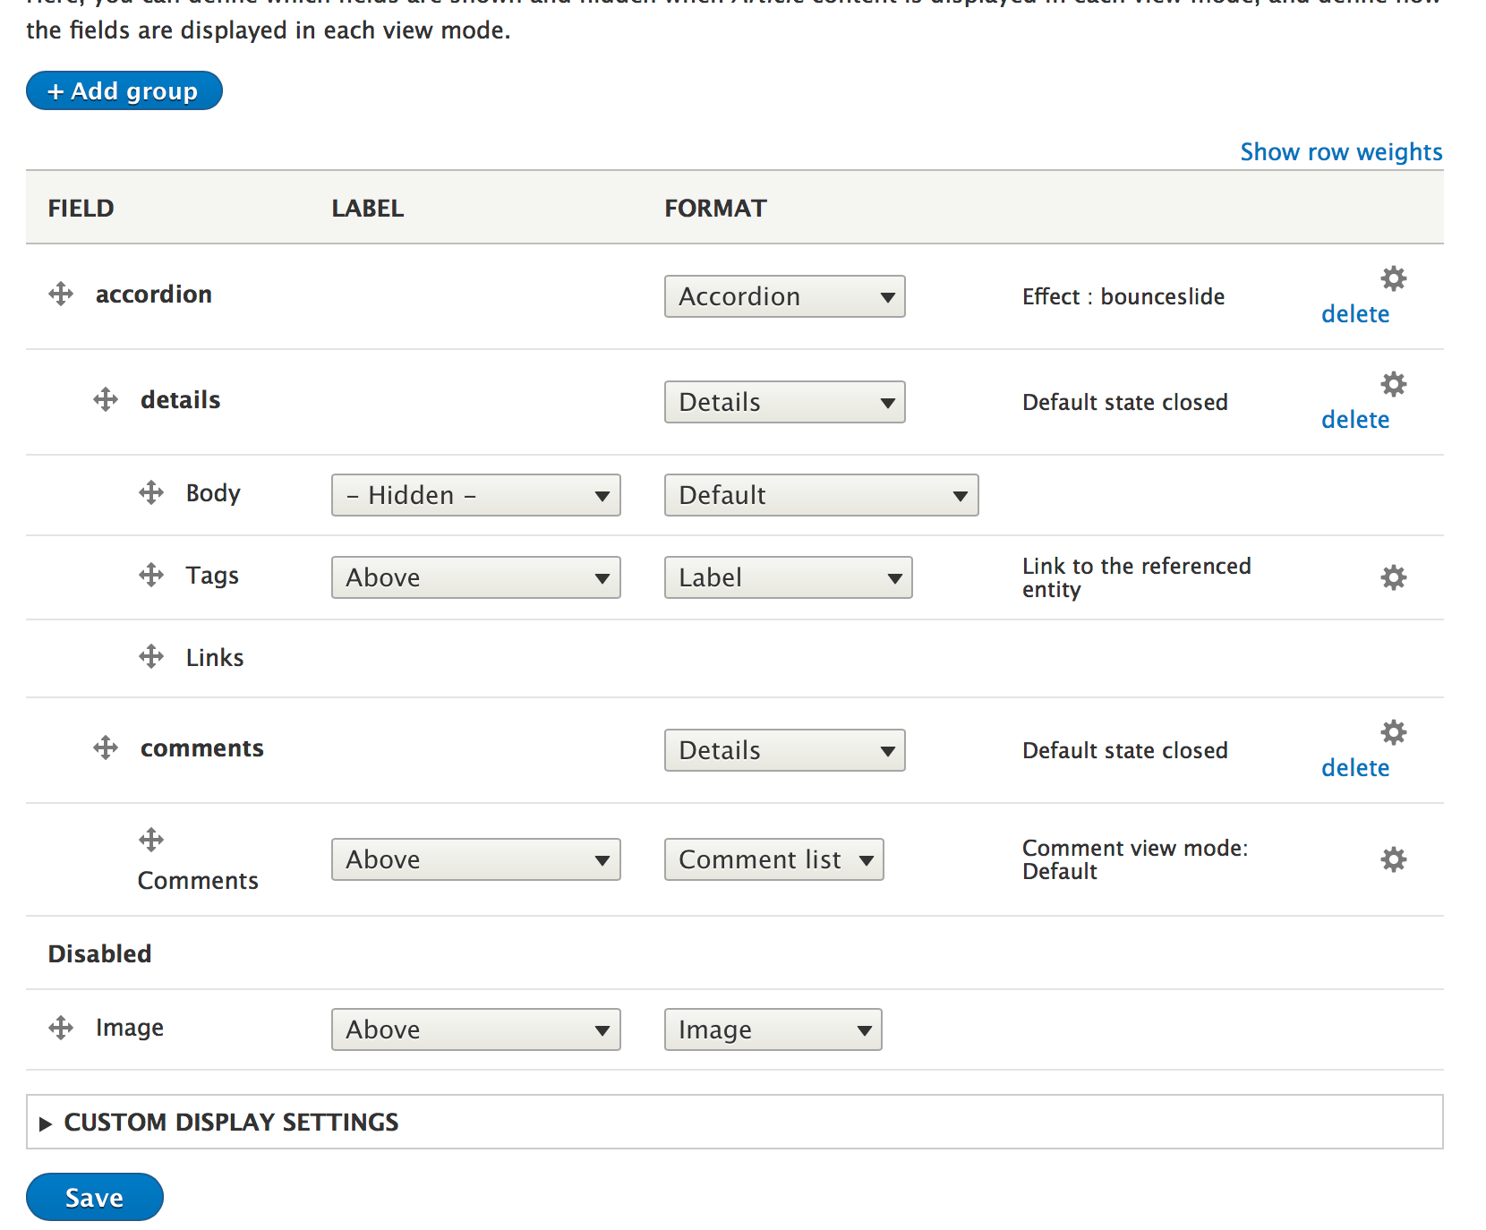Open the Hidden label dropdown for Body
The image size is (1486, 1230).
(x=475, y=495)
